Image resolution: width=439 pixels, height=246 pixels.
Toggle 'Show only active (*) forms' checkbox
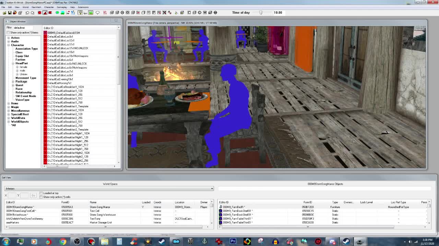[x=8, y=33]
